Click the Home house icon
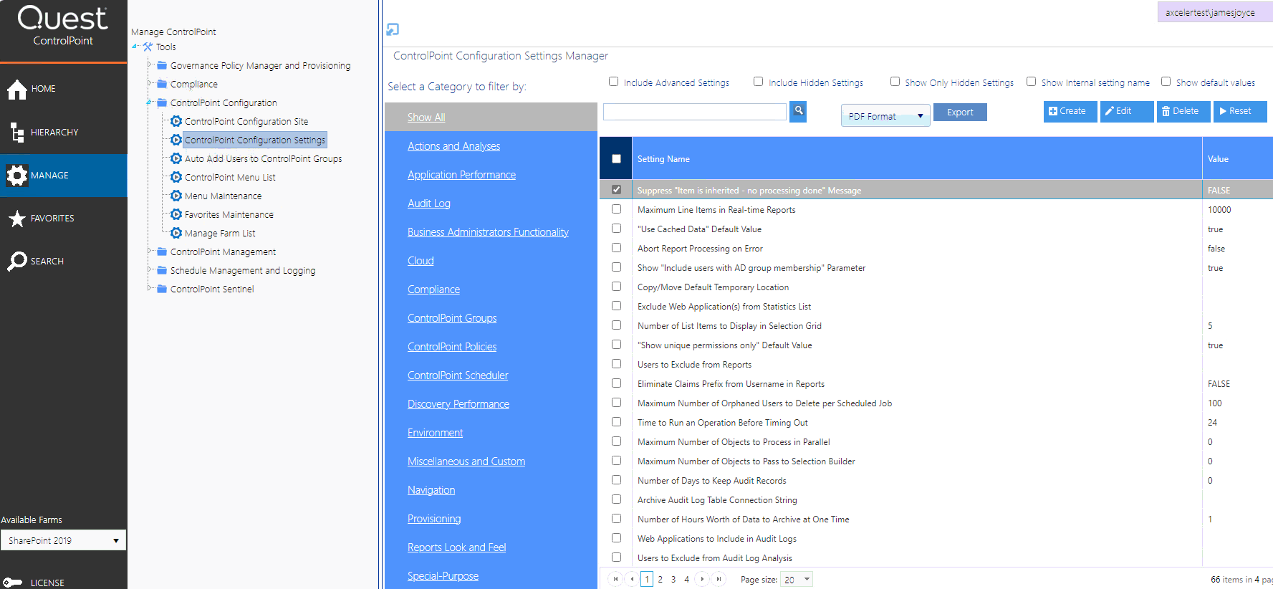1273x589 pixels. tap(17, 89)
